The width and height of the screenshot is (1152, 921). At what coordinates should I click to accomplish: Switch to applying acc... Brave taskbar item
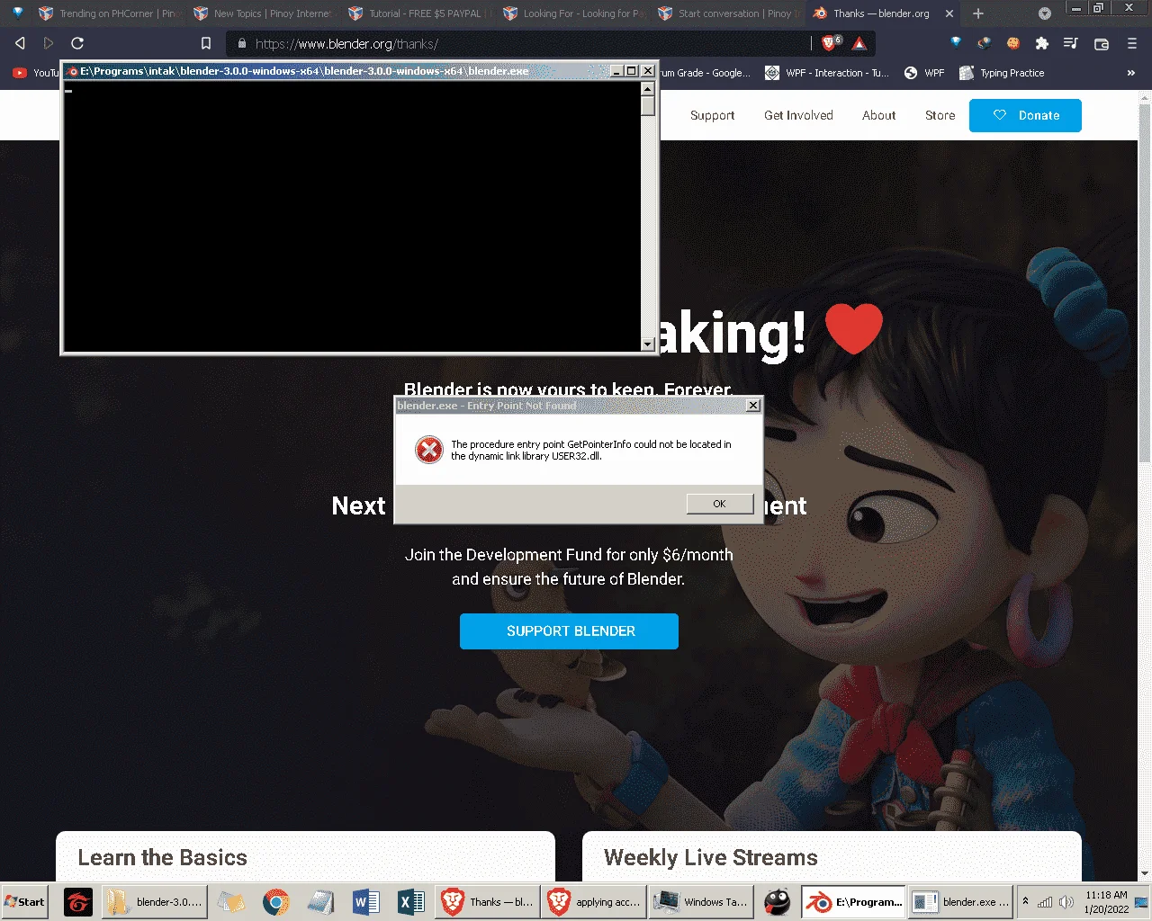click(594, 902)
